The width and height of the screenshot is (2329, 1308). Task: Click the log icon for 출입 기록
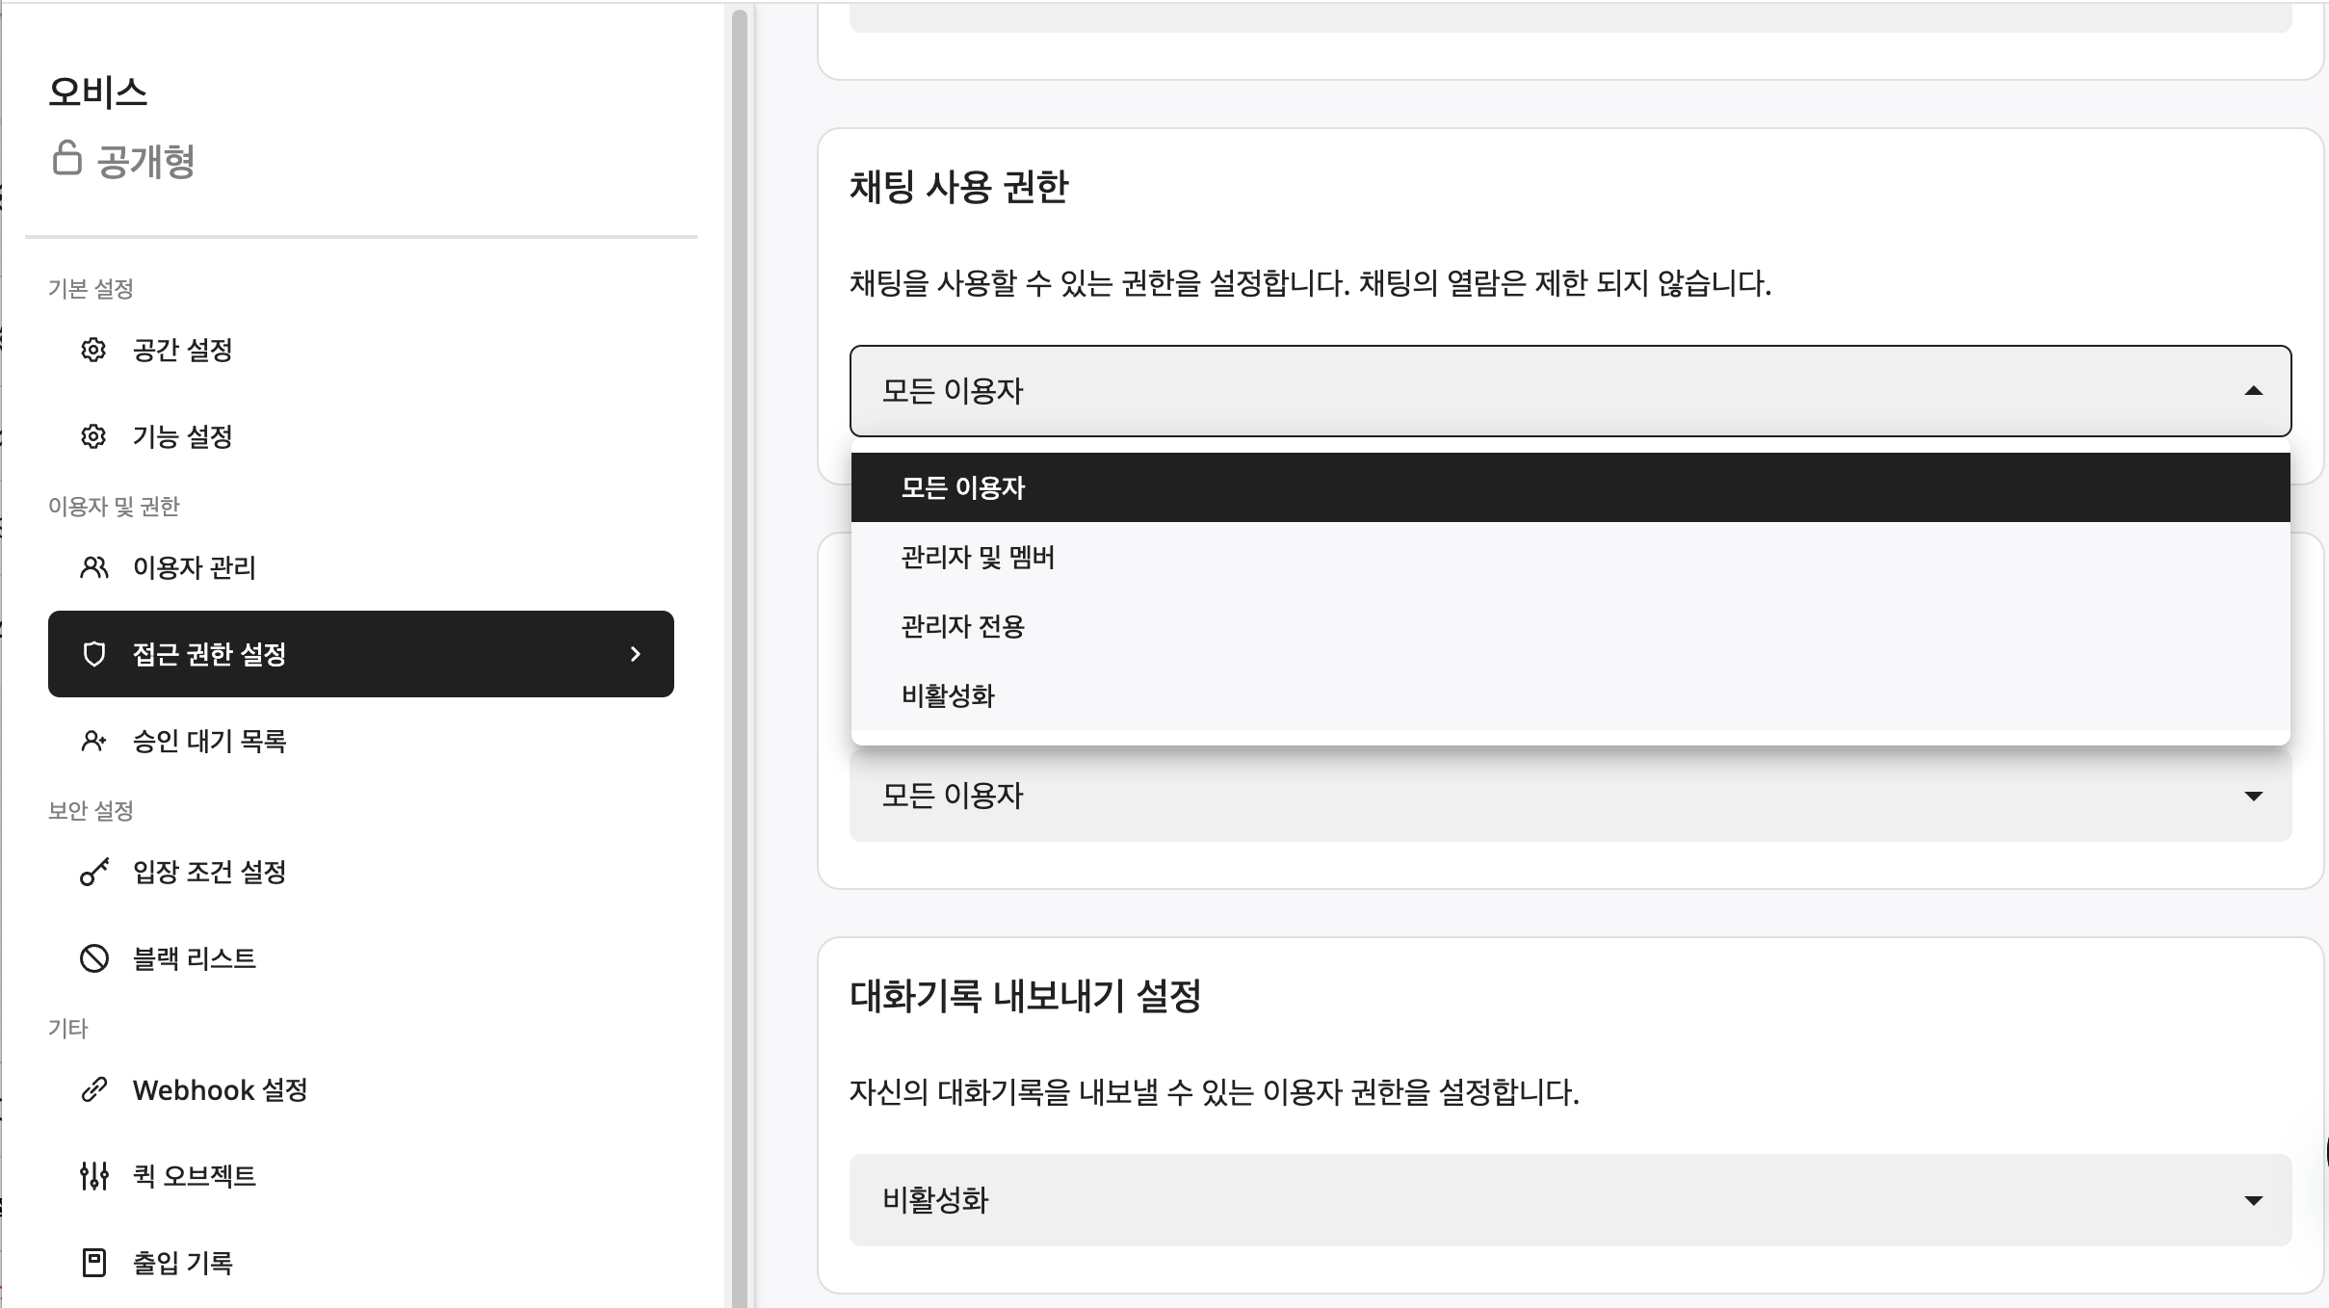93,1263
